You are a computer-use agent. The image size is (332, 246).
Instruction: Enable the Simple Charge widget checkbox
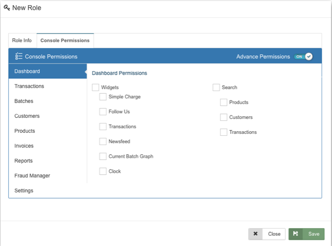pyautogui.click(x=103, y=97)
